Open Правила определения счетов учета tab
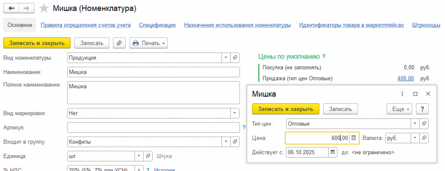 pyautogui.click(x=86, y=25)
